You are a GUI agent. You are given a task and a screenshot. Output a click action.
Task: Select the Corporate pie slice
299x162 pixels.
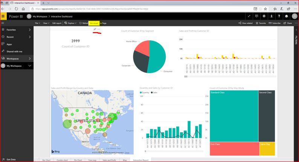tap(141, 61)
